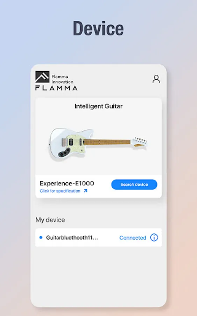
Task: Tap the Experience-E1000 model name
Action: coord(67,183)
